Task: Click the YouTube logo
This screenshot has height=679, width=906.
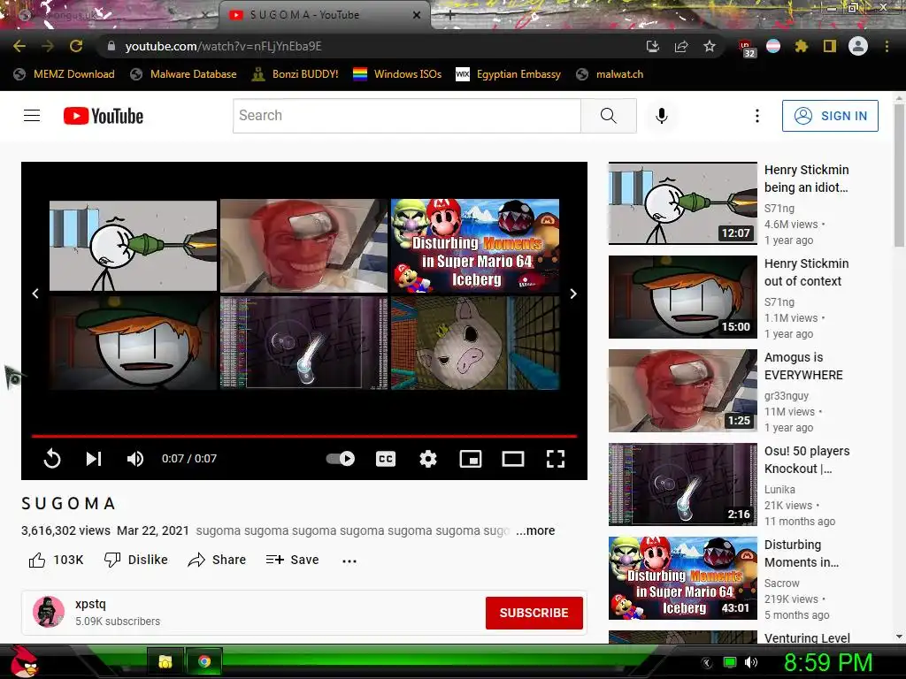Action: (x=104, y=116)
